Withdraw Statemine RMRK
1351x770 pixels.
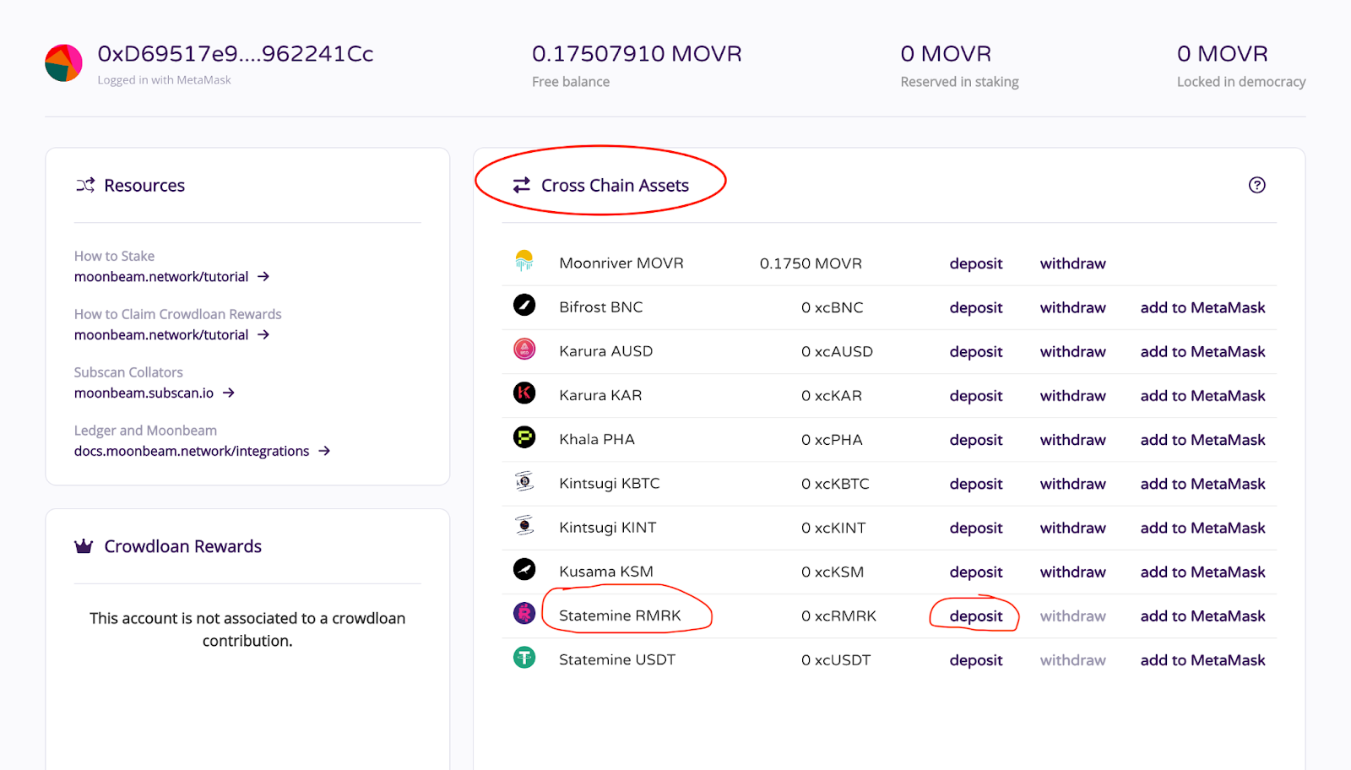point(1072,616)
